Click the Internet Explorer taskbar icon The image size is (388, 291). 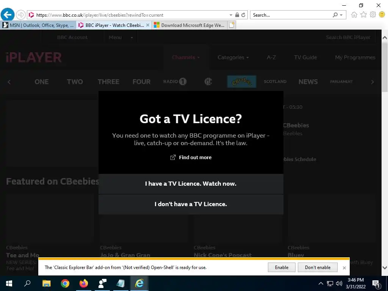[139, 283]
